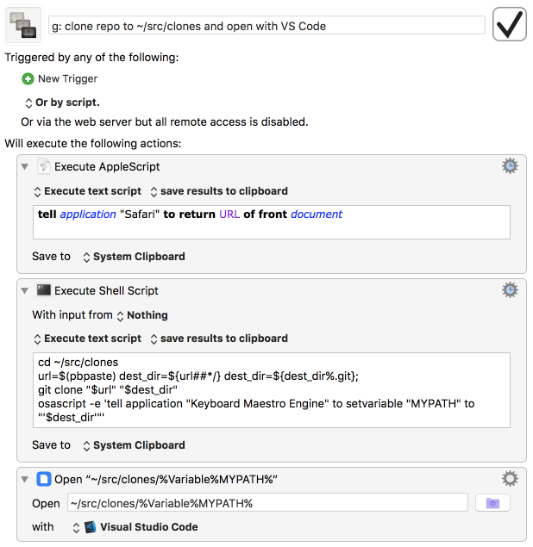The image size is (533, 547).
Task: Click into the shell script text area
Action: tap(270, 390)
